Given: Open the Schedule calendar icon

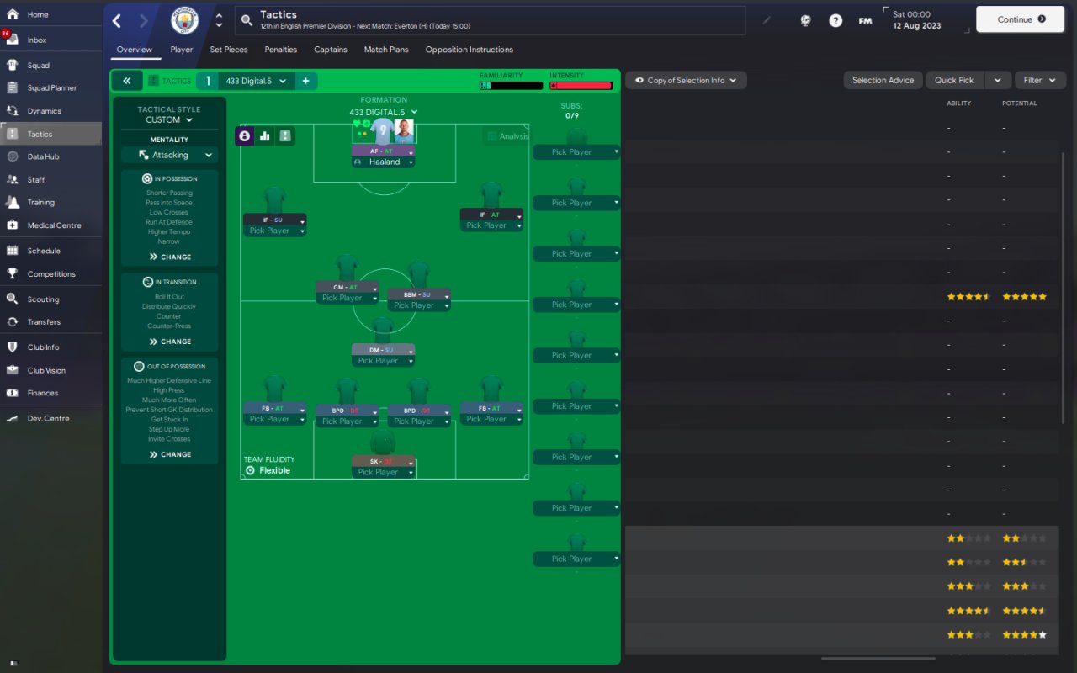Looking at the screenshot, I should (x=13, y=250).
